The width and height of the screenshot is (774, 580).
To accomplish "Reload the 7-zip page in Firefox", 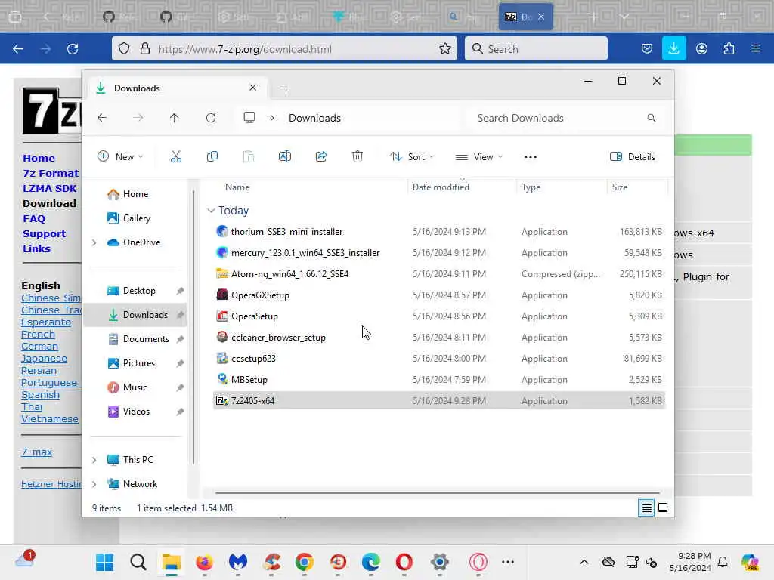I will point(73,49).
